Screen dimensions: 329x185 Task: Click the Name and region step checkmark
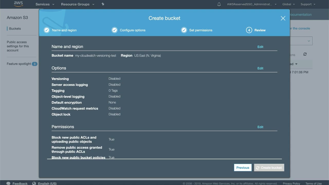(47, 30)
